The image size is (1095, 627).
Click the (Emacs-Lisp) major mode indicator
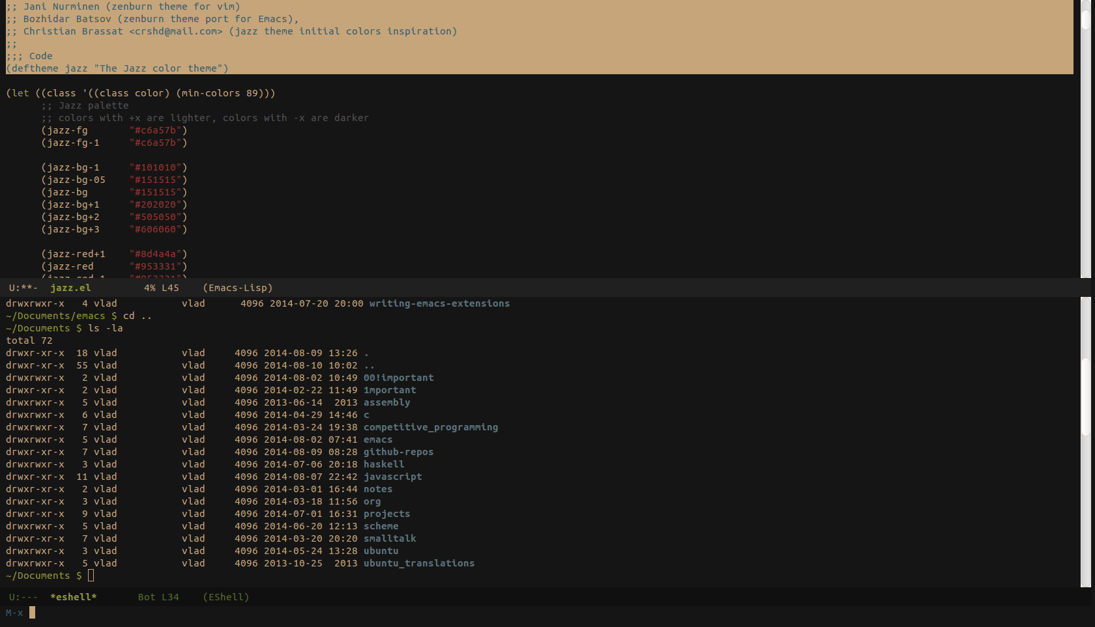[238, 288]
